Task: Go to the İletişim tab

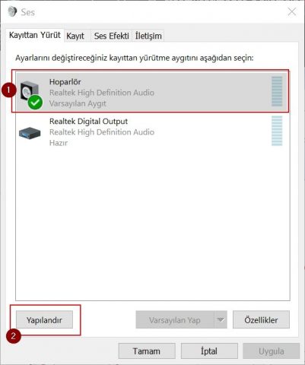Action: point(148,36)
